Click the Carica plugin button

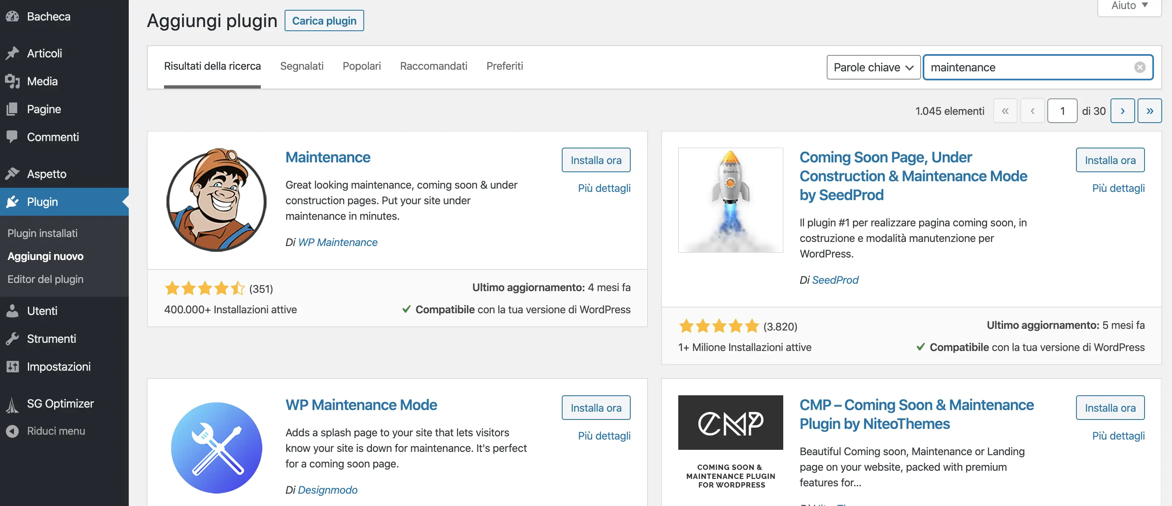click(324, 21)
